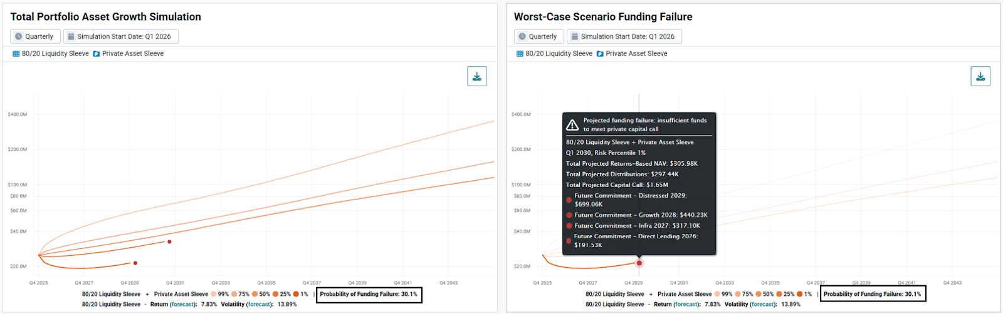1003x314 pixels.
Task: Toggle 1% percentile legend in Worst-Case panel
Action: point(804,294)
